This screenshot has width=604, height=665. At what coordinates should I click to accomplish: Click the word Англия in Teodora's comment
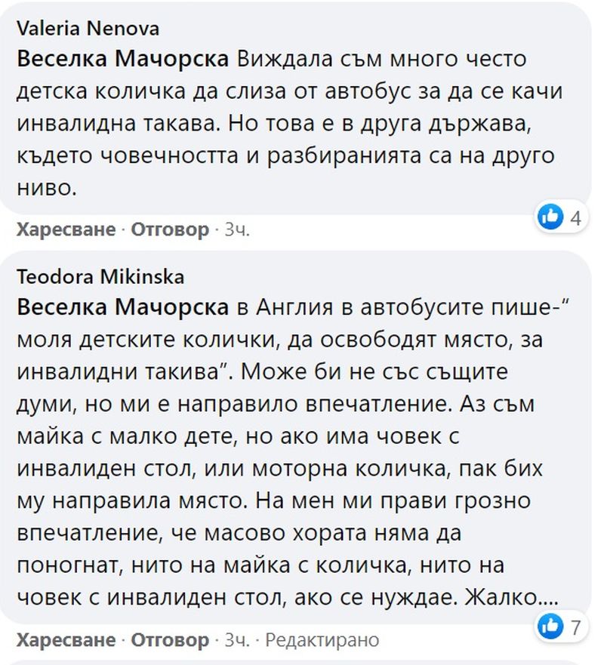[294, 308]
